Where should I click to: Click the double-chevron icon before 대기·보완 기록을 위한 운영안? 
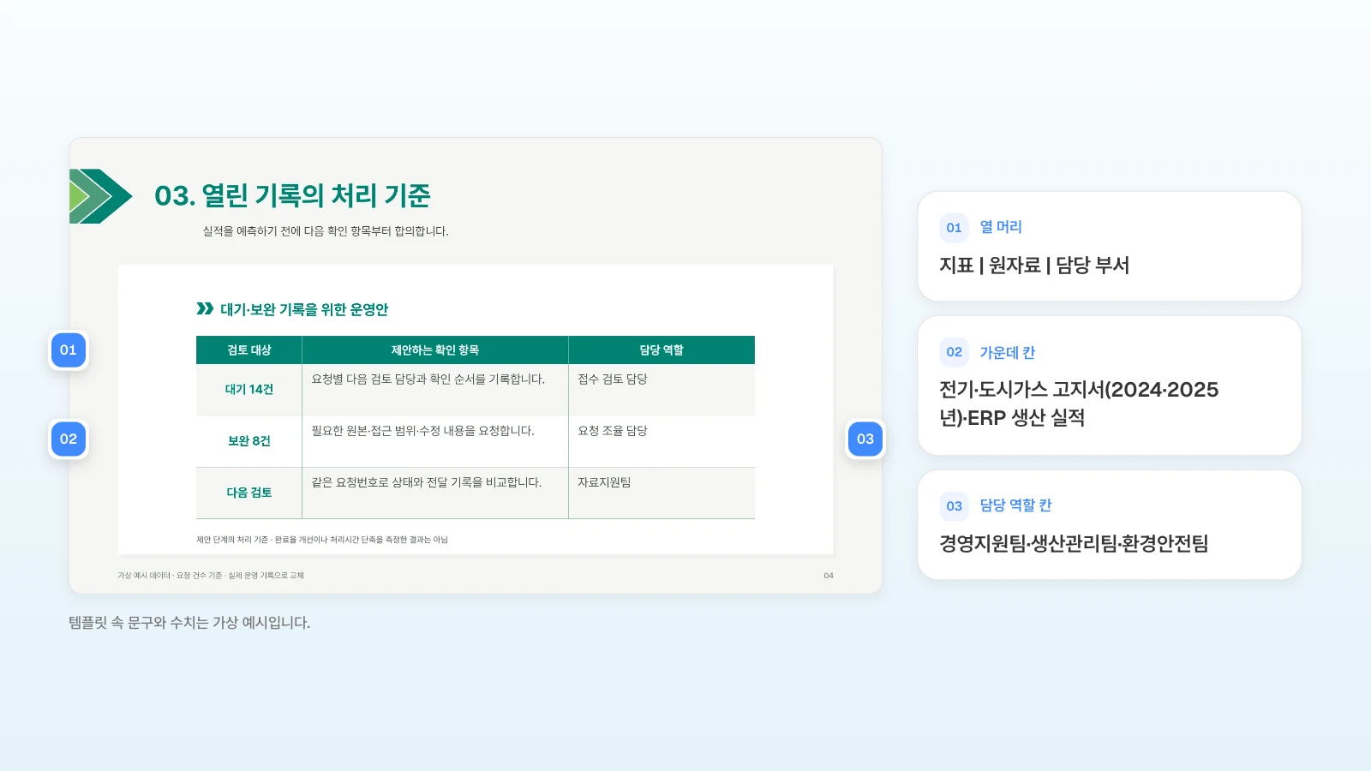click(x=205, y=308)
